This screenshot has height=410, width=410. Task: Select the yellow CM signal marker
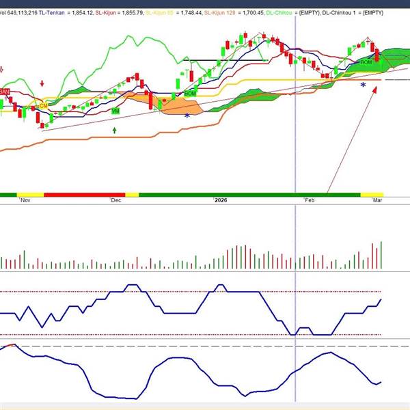pos(44,106)
